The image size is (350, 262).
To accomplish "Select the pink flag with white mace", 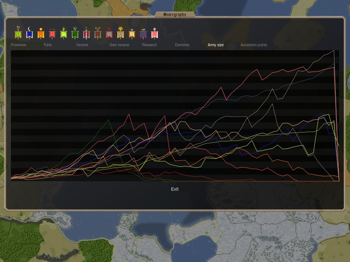I will coord(155,33).
